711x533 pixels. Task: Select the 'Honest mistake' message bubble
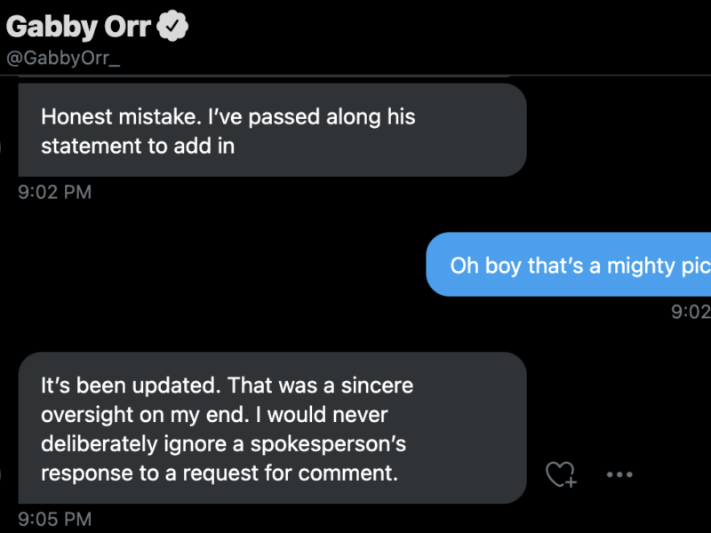[x=272, y=131]
